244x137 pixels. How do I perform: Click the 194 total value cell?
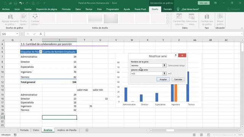click(59, 82)
